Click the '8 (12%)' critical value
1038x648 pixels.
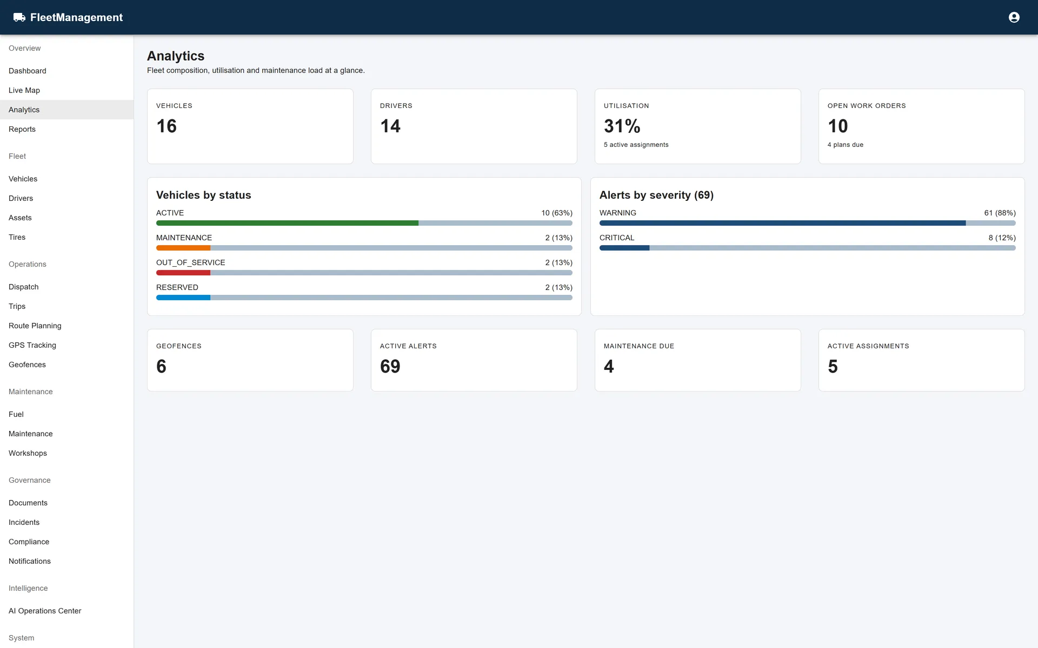click(1002, 238)
